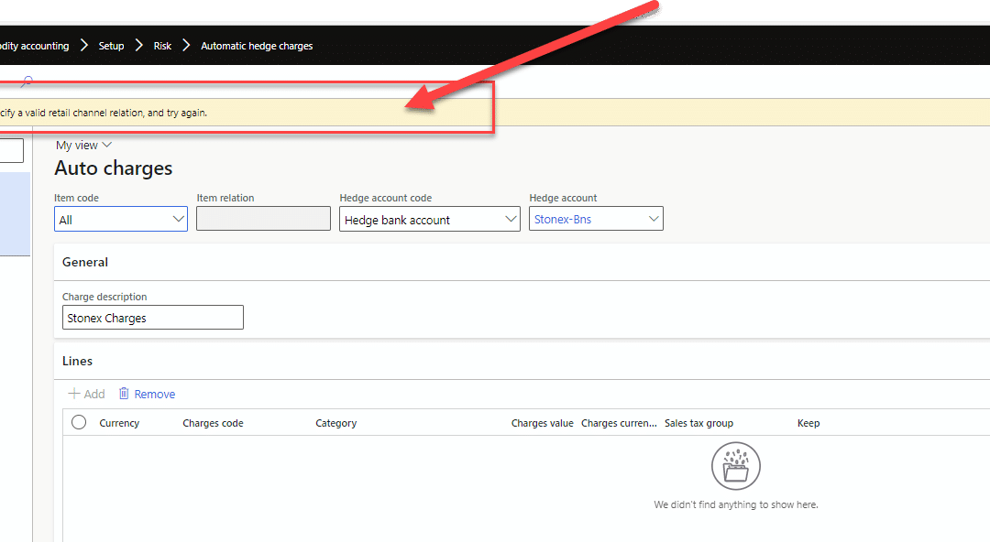Click the Auto charges page title

click(x=113, y=168)
